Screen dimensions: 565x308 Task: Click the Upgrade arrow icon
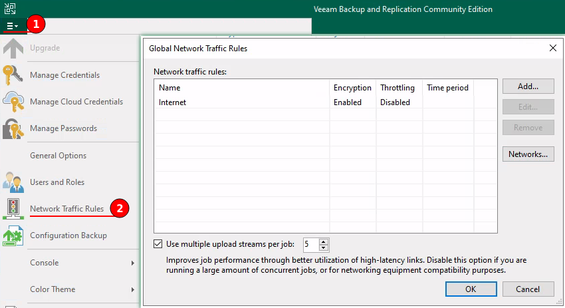point(13,48)
